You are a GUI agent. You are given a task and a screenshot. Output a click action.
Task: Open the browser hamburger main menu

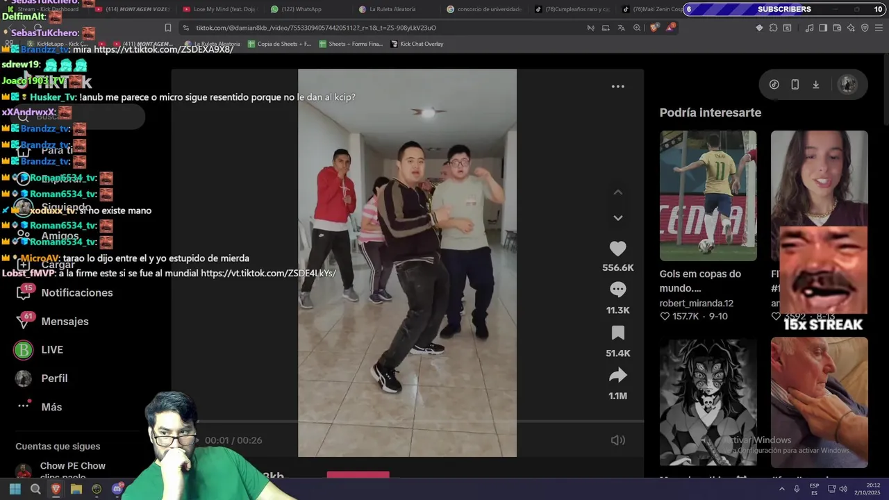click(x=879, y=28)
